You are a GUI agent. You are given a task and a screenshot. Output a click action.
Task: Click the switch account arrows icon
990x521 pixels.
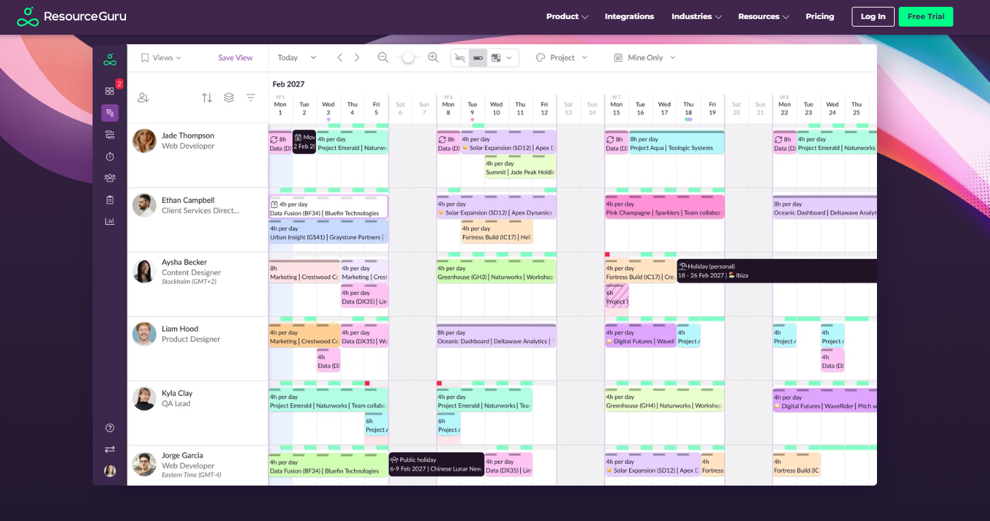[x=110, y=449]
